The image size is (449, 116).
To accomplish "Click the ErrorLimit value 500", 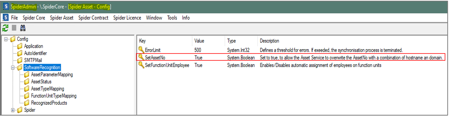I will 198,50.
